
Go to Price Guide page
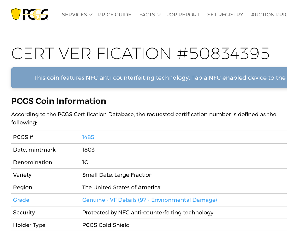point(115,15)
